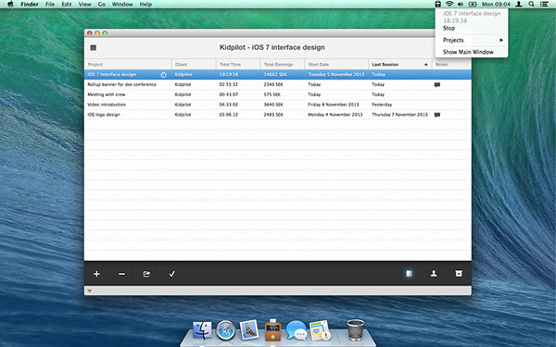
Task: Expand the Projects submenu arrow
Action: [501, 40]
